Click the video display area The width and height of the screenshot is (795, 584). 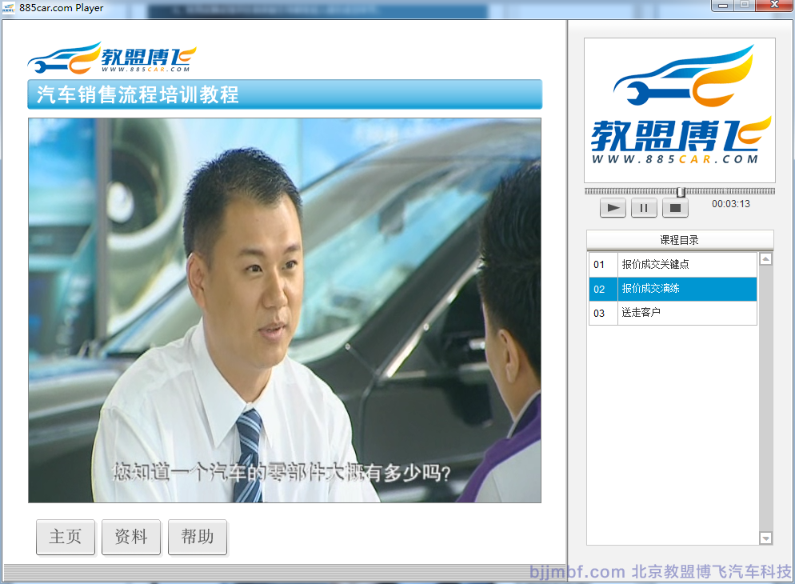285,310
